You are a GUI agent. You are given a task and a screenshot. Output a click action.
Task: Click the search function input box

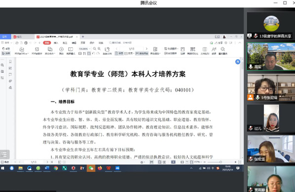tap(120, 43)
